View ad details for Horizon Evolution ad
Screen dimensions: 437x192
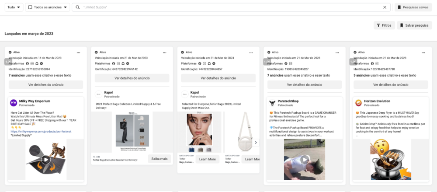coord(391,84)
